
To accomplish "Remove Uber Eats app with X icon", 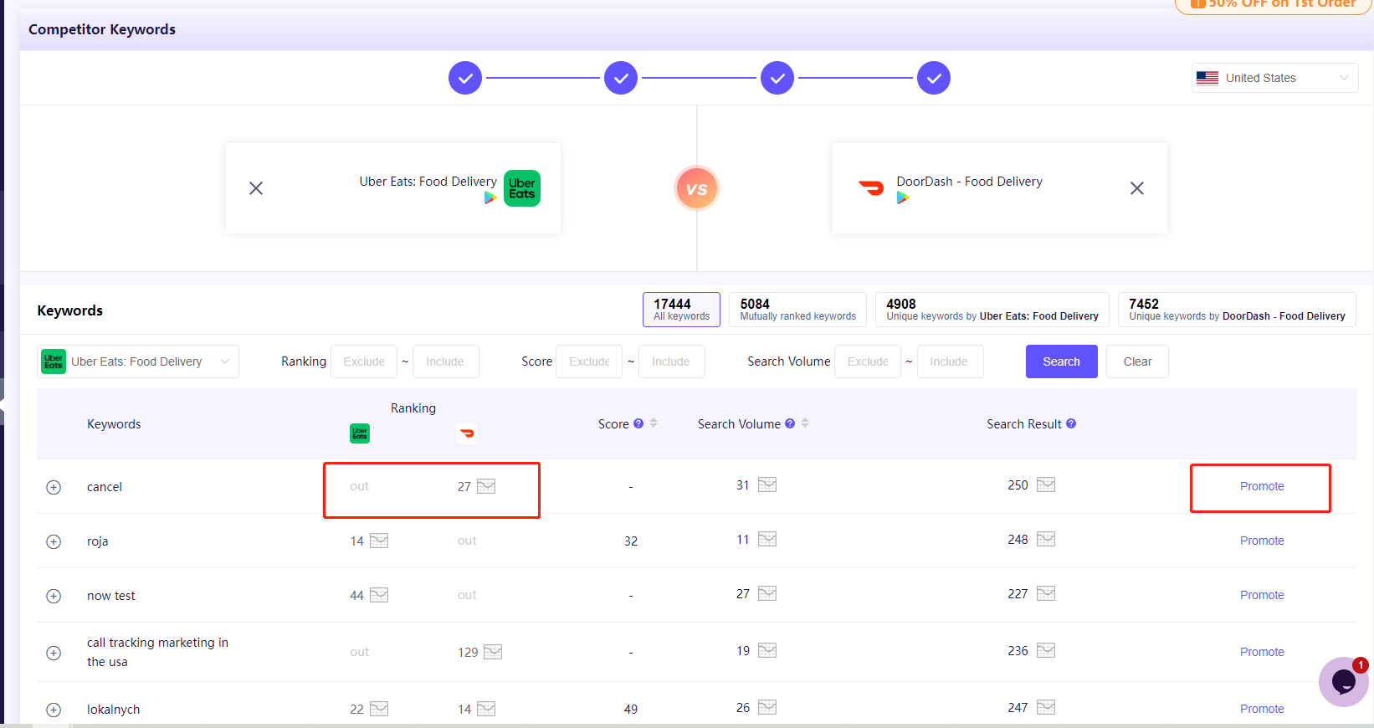I will 256,188.
